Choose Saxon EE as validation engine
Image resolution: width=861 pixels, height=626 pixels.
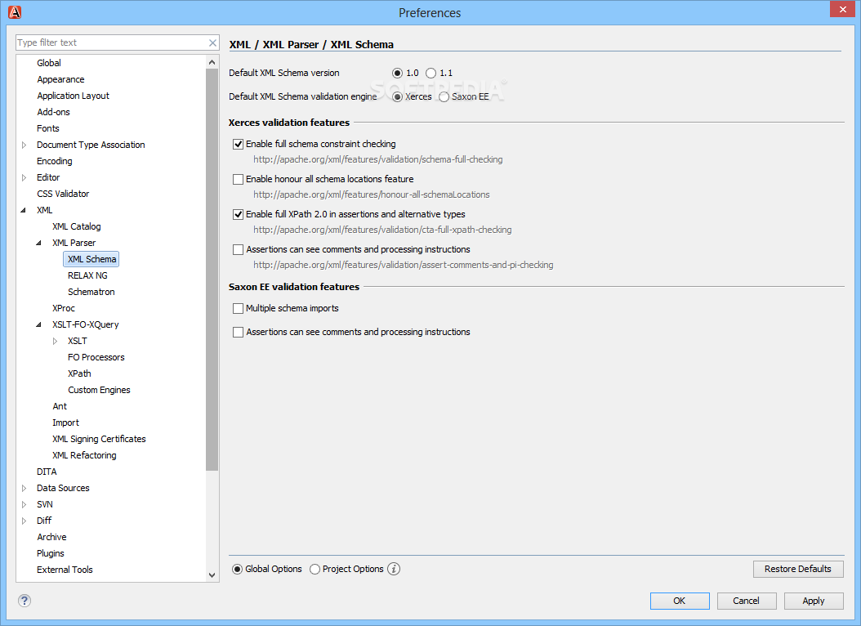444,96
